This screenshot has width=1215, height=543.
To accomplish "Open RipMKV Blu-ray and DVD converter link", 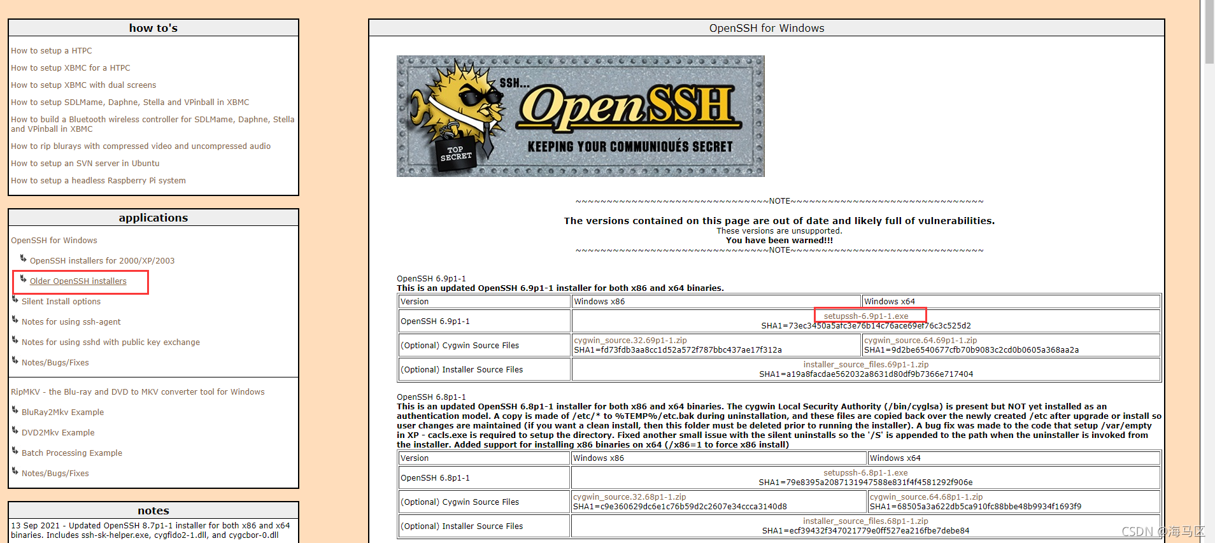I will pos(138,392).
